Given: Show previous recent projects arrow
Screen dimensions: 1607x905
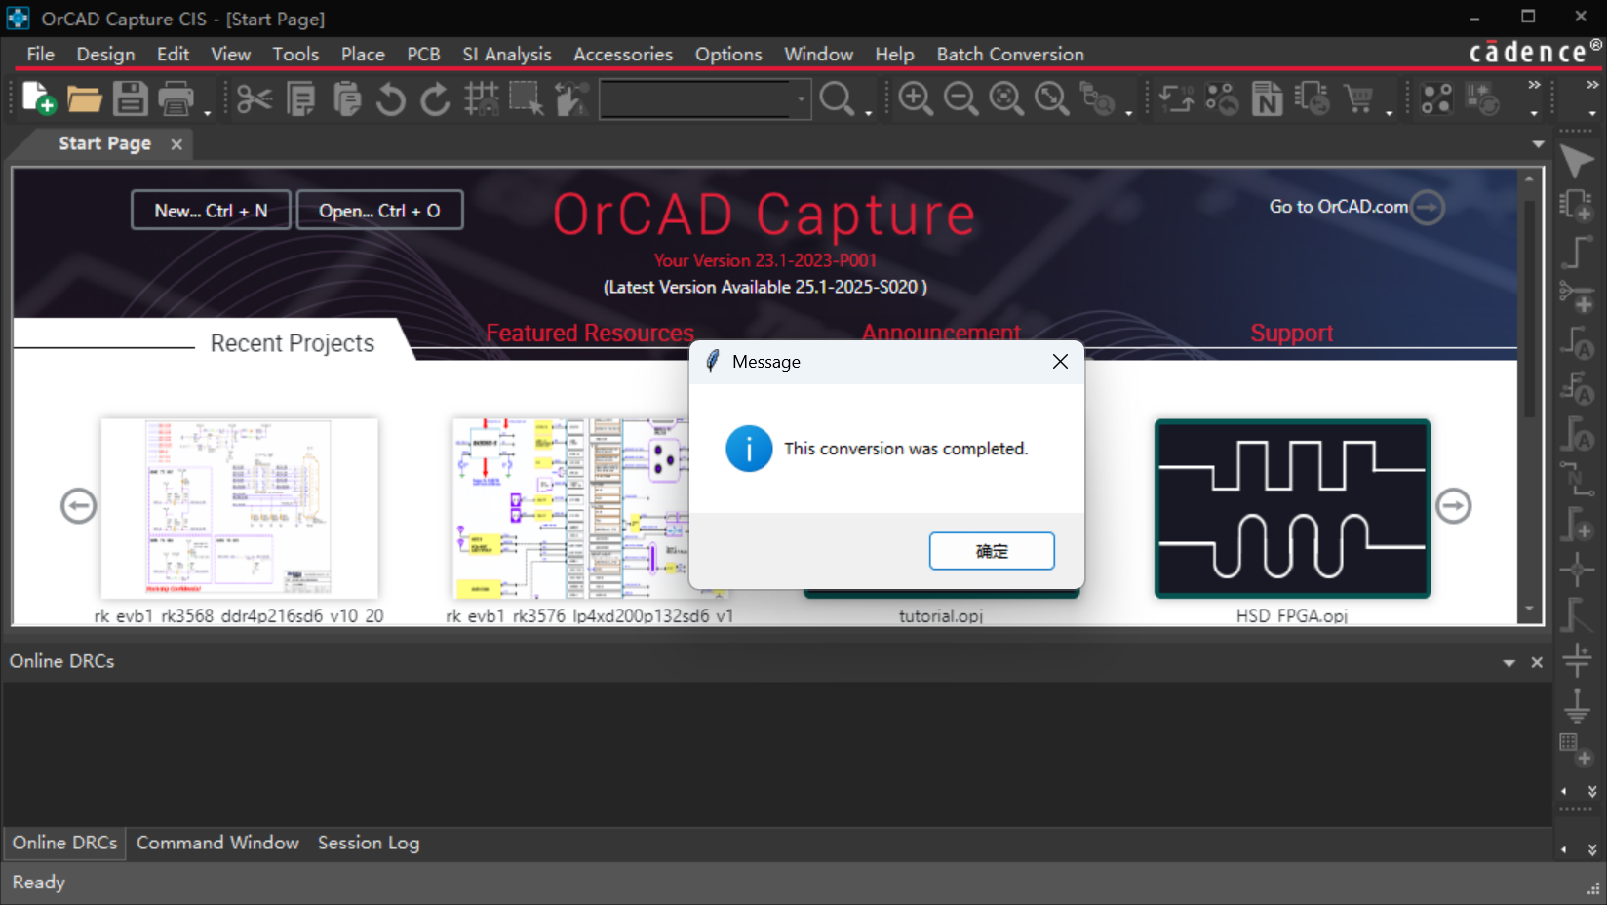Looking at the screenshot, I should coord(78,506).
